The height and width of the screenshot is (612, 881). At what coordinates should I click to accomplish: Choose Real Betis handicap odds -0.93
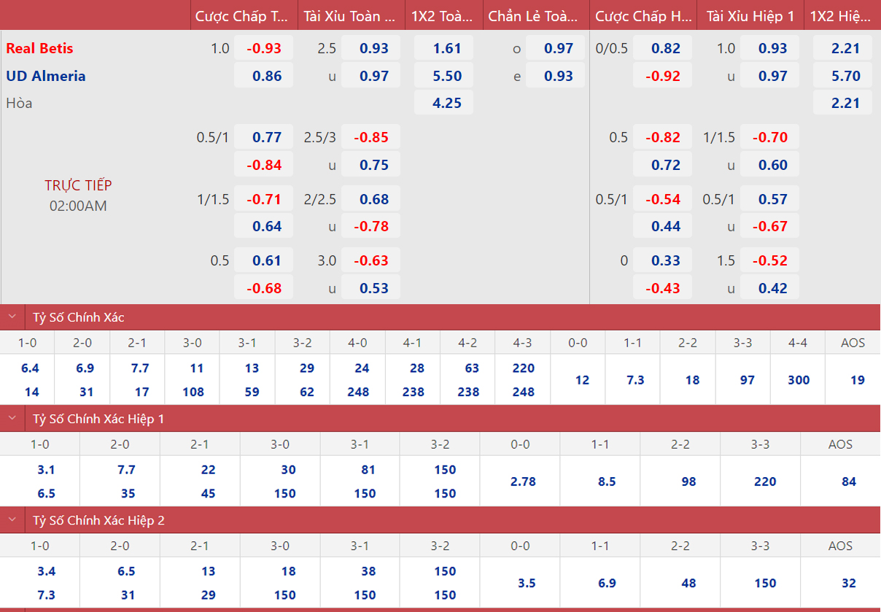pyautogui.click(x=263, y=49)
